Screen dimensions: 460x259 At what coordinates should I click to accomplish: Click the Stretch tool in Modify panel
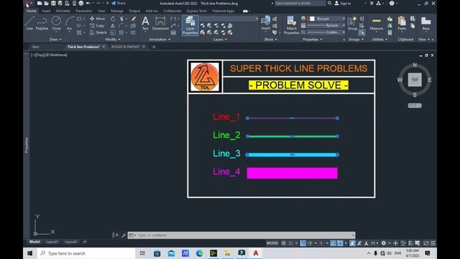tap(98, 32)
